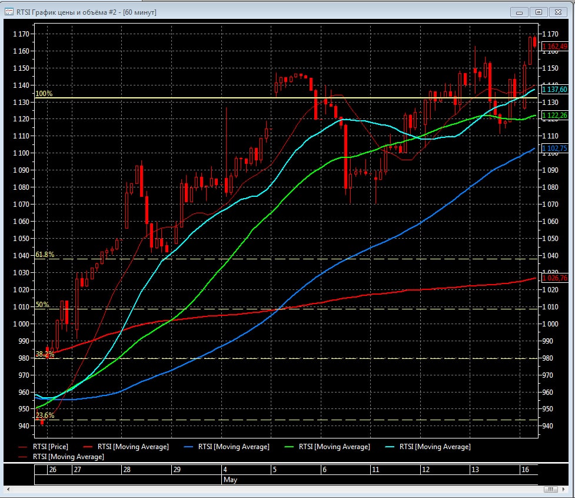Click the 23.6% Fibonacci level label
The image size is (575, 498).
click(45, 415)
